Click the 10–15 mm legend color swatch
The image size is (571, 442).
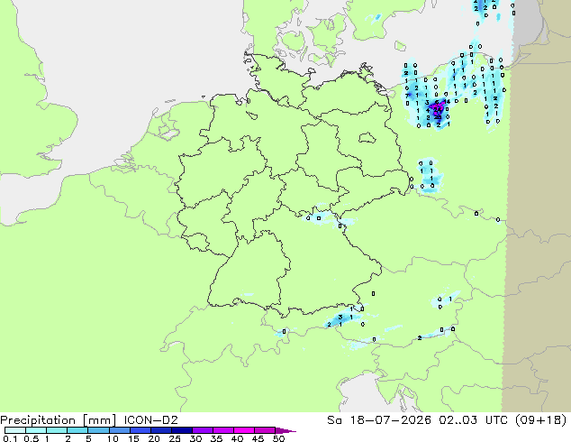[119, 430]
